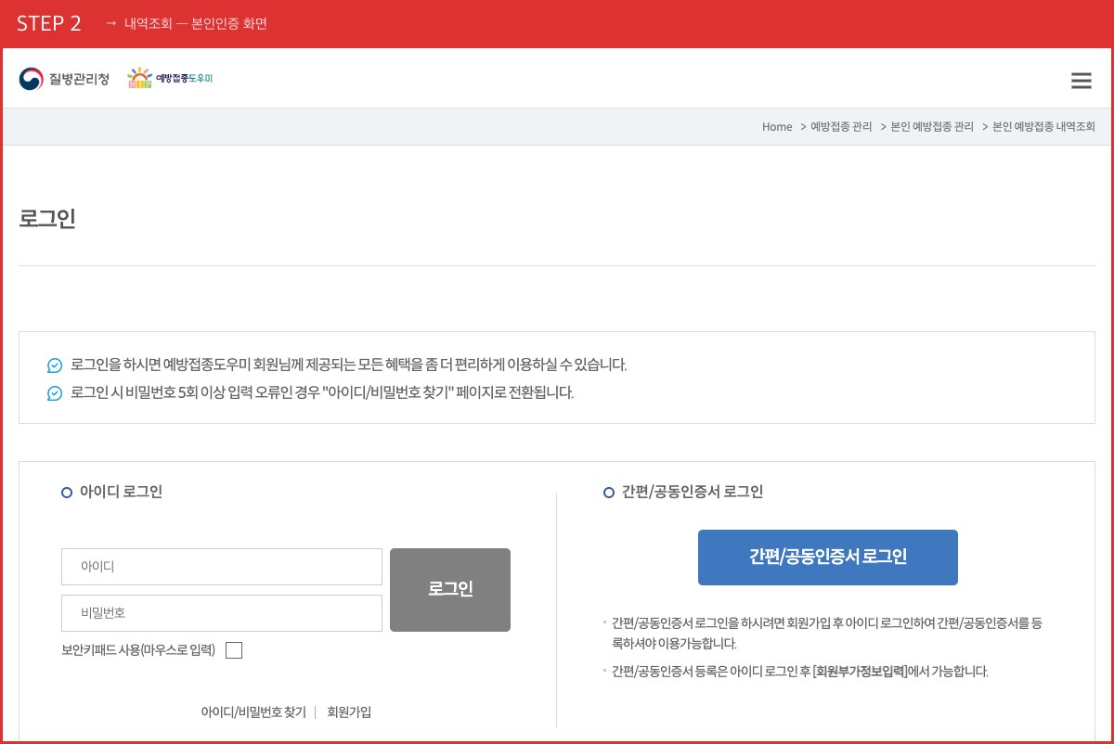Focus the 비밀번호 input field

pyautogui.click(x=222, y=613)
